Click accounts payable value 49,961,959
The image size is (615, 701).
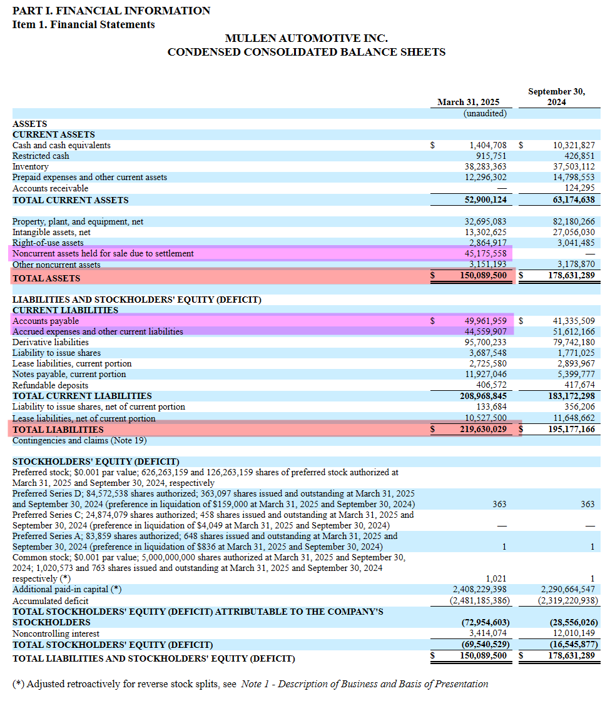485,321
